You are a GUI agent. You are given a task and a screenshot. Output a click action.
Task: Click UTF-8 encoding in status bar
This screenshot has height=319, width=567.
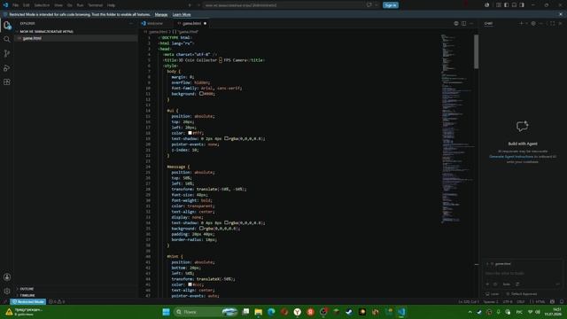coord(508,301)
